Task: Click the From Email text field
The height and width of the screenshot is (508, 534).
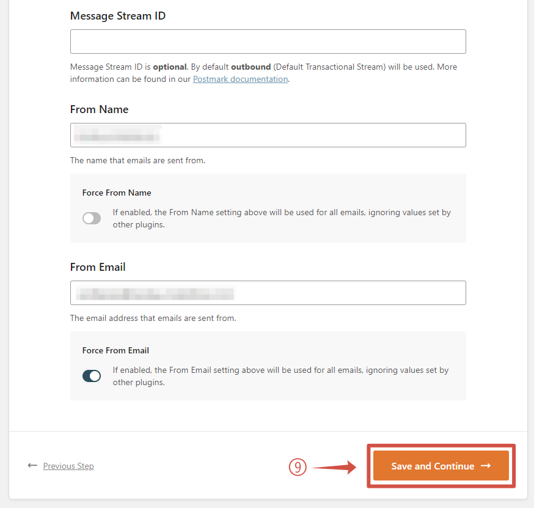Action: [x=268, y=293]
